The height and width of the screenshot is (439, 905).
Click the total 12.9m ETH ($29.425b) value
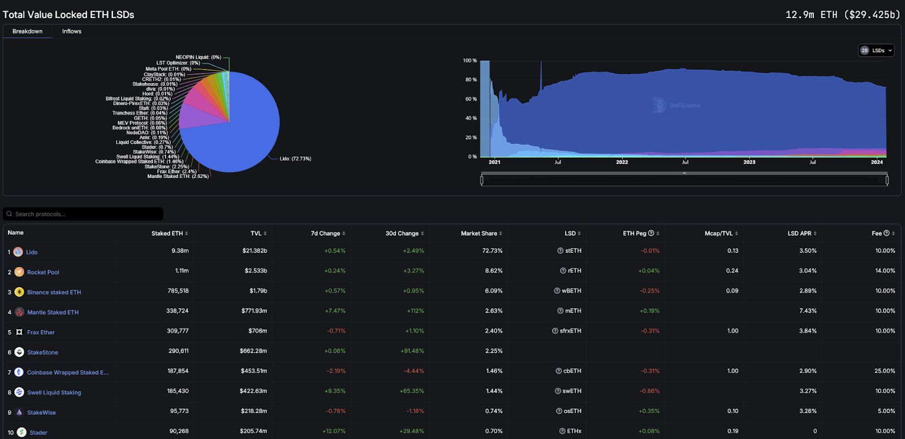tap(842, 15)
